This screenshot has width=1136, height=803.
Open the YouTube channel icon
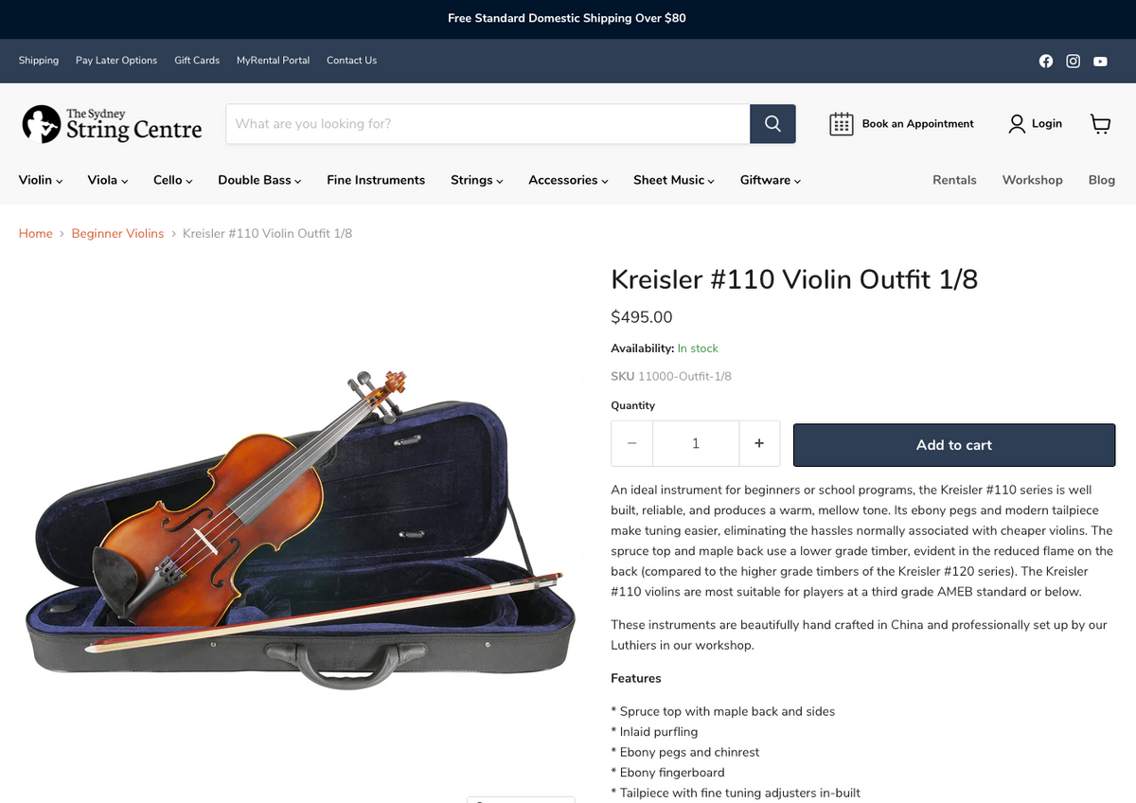1100,61
